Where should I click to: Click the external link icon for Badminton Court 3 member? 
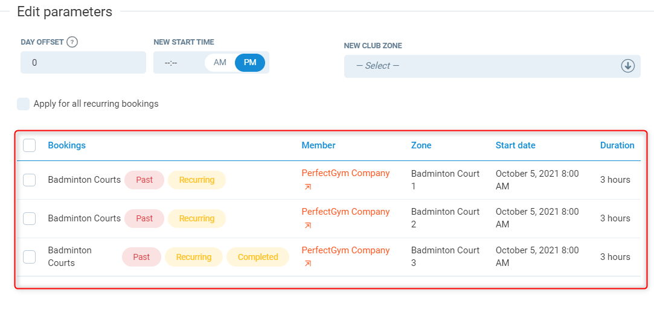click(308, 264)
